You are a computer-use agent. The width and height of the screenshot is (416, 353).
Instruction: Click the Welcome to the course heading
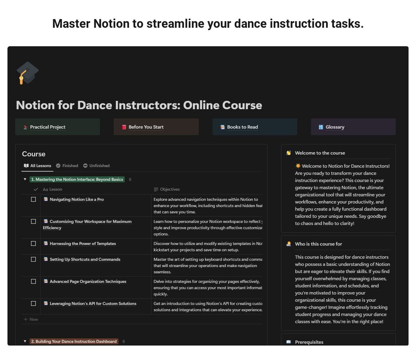320,153
